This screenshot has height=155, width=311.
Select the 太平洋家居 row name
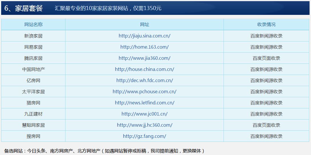[33, 92]
